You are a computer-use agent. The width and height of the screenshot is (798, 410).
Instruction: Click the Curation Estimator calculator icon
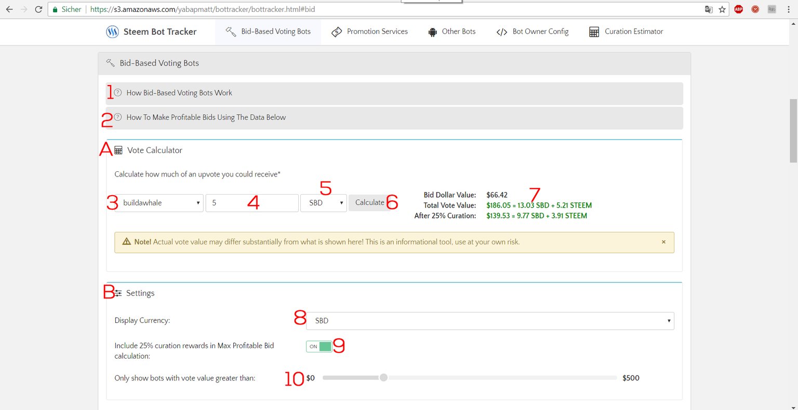(594, 32)
